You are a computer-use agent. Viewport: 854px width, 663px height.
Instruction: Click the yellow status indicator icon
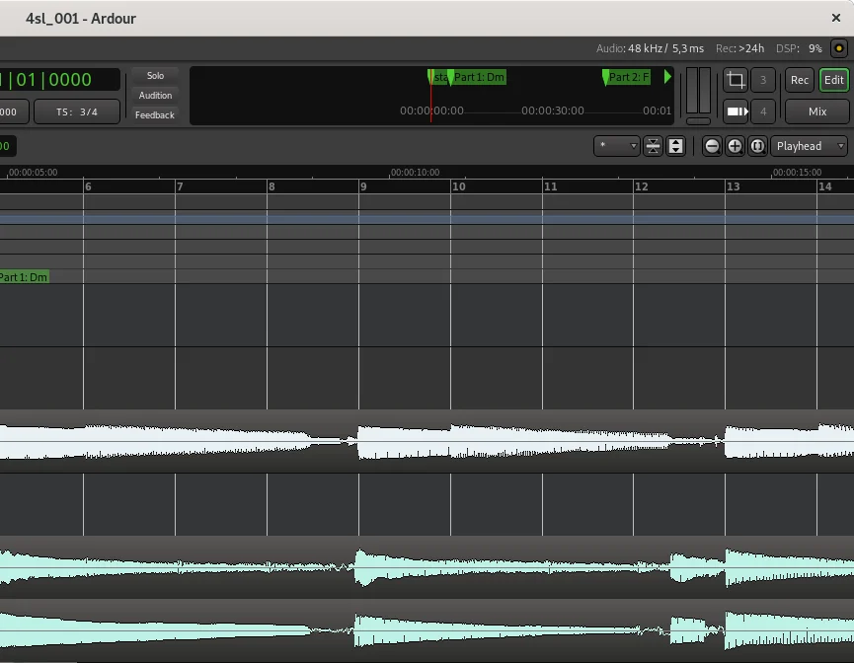(839, 48)
